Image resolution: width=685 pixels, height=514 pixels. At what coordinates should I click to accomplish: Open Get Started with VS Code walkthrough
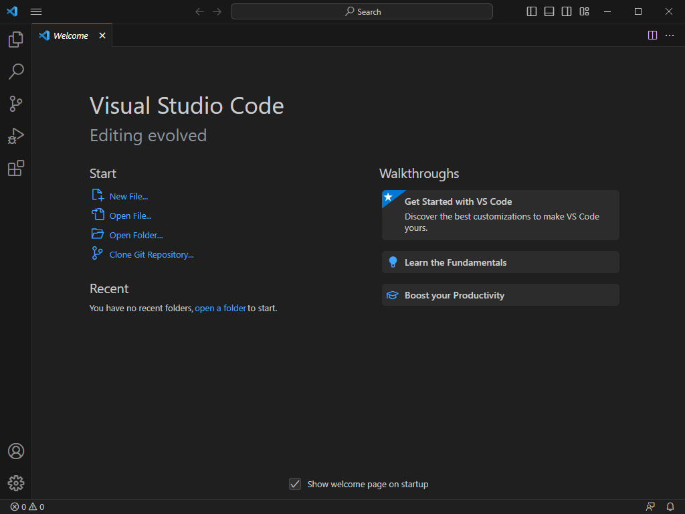[x=500, y=215]
